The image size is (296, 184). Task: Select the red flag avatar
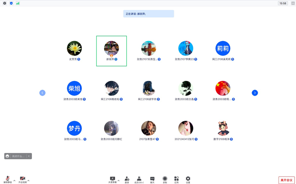(x=223, y=88)
